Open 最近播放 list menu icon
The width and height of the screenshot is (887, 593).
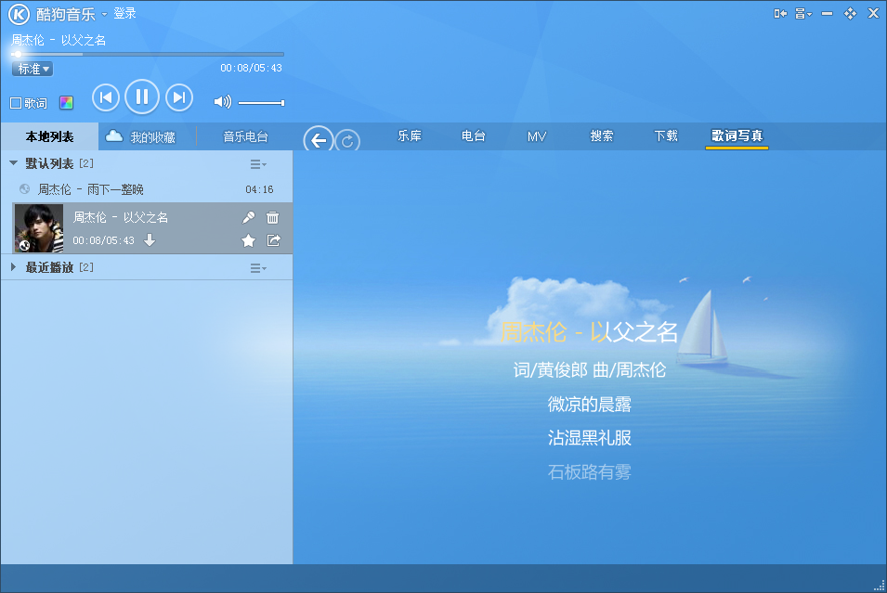click(x=258, y=268)
